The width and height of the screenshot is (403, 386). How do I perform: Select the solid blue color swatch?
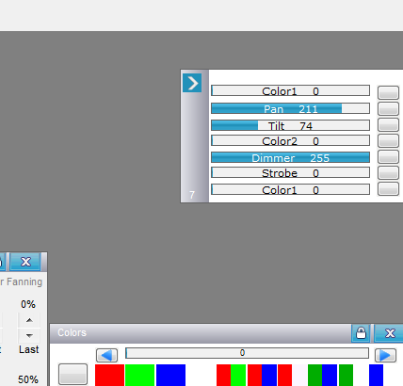170,375
